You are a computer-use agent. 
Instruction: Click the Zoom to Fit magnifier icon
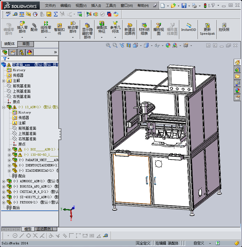pos(108,45)
